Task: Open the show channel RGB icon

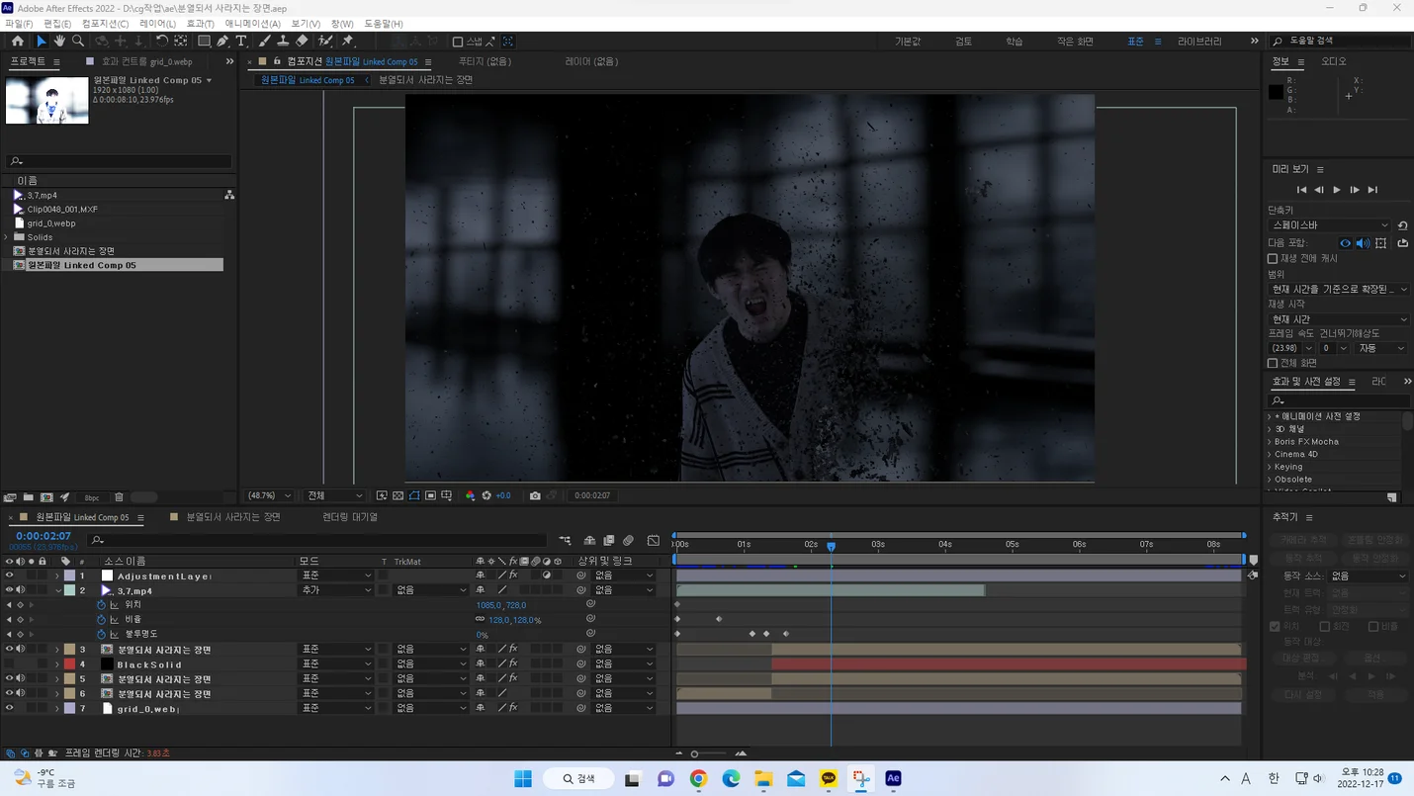Action: click(470, 495)
